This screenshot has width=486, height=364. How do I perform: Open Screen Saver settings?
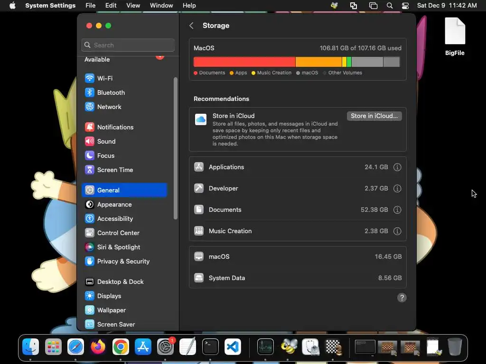pyautogui.click(x=124, y=324)
